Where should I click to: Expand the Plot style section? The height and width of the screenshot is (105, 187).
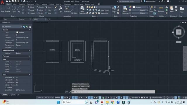[x=29, y=56]
